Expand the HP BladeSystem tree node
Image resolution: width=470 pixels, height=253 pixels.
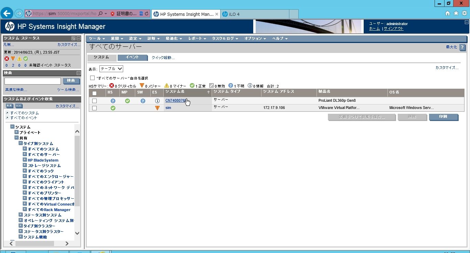tap(25, 160)
